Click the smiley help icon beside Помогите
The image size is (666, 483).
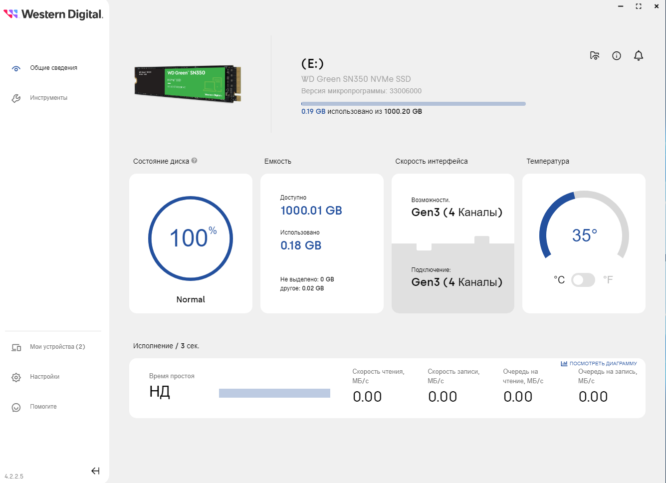[16, 407]
